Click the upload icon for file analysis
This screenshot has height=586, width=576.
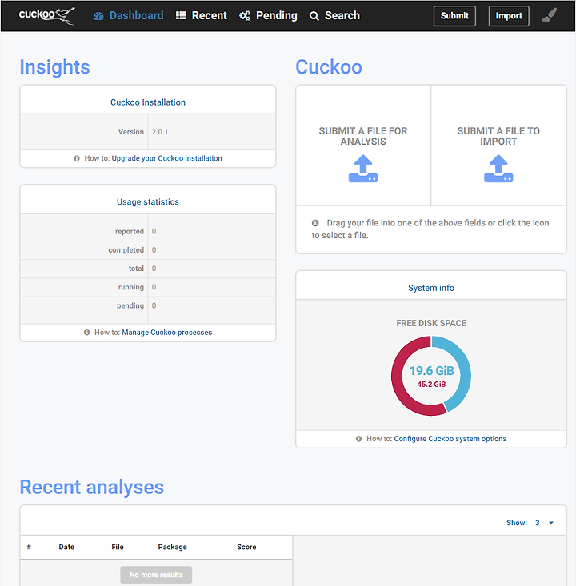click(x=363, y=169)
